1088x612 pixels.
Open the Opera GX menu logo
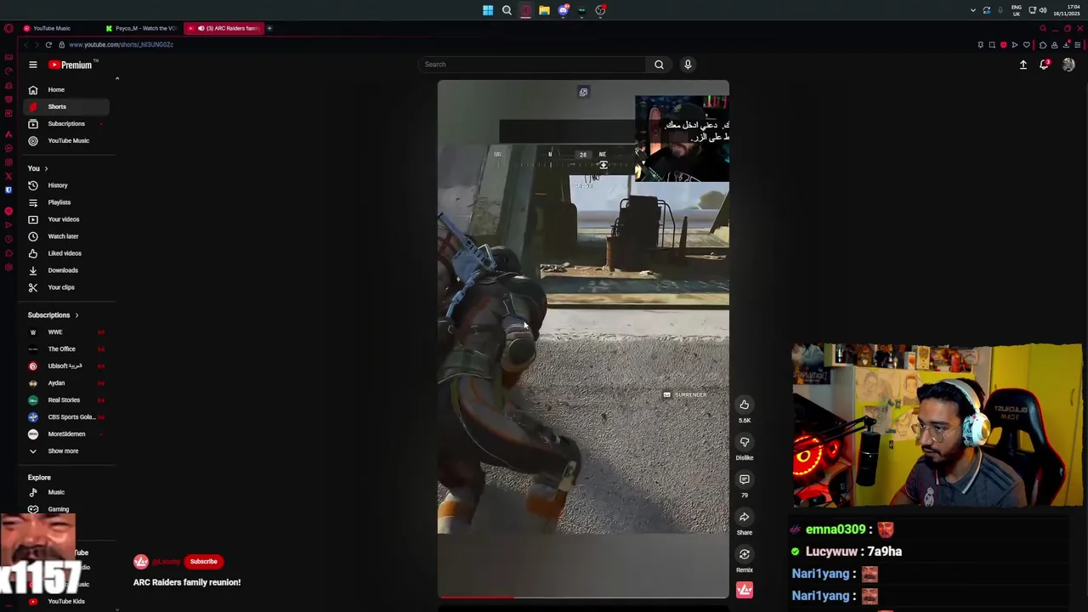[8, 28]
